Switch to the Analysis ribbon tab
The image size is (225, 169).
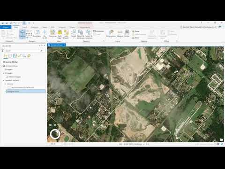(x=35, y=27)
